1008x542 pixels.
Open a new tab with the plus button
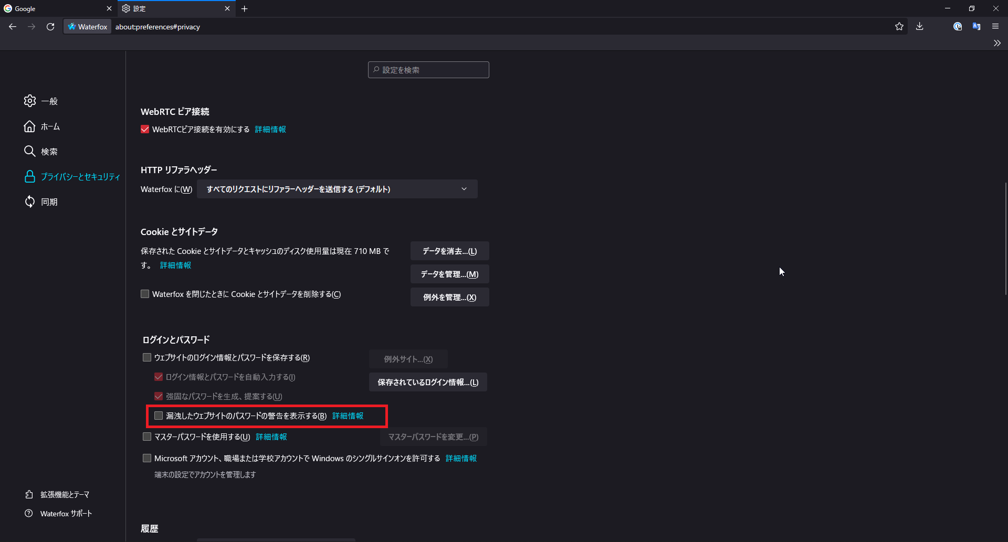pos(245,8)
